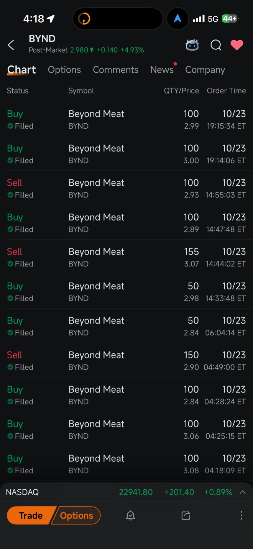Viewport: 253px width, 549px height.
Task: Open the Company tab
Action: point(205,70)
